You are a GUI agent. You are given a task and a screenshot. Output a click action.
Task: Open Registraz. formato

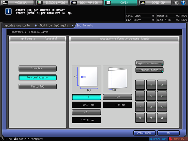coord(149,63)
